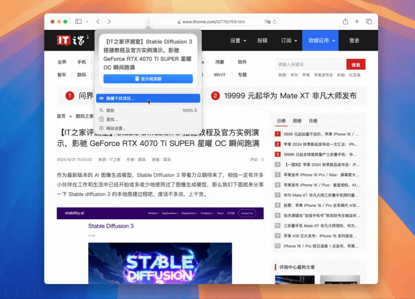Viewport: 415px width, 299px height.
Task: Switch to 日榜 tab
Action: click(x=281, y=121)
